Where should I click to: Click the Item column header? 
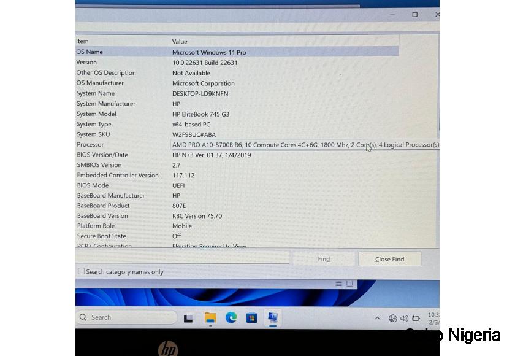121,41
